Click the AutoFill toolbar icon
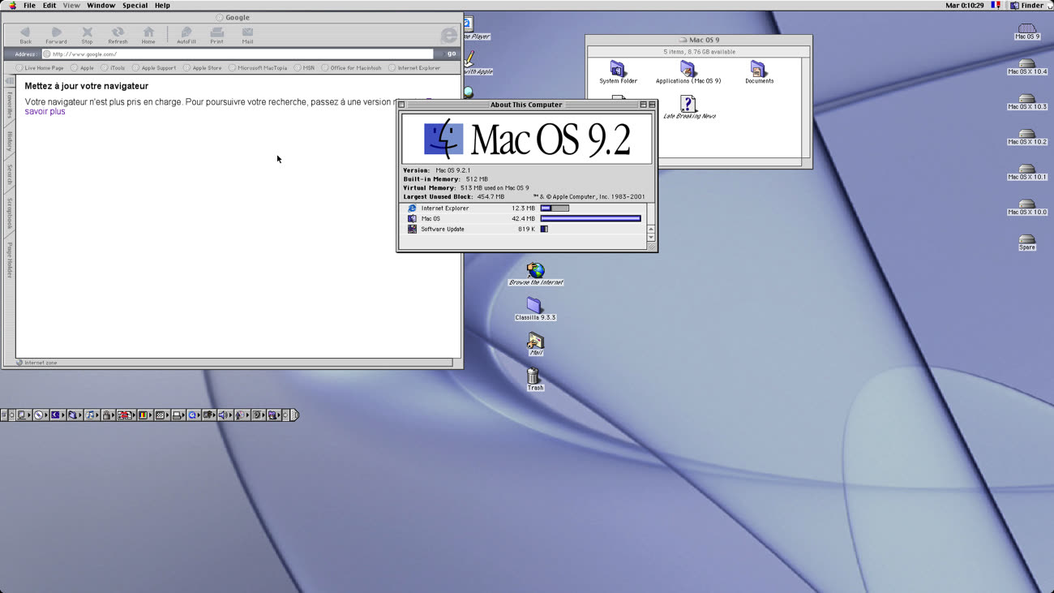The width and height of the screenshot is (1054, 593). click(x=186, y=35)
